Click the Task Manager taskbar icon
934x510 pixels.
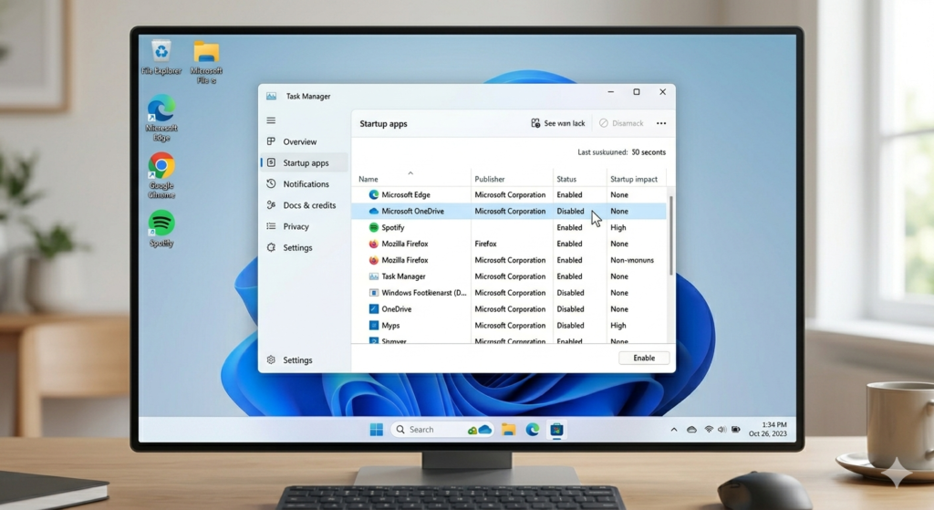(x=556, y=430)
